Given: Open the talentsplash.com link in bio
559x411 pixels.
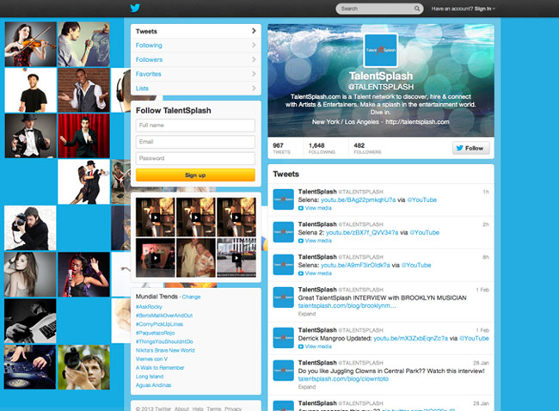Looking at the screenshot, I should click(x=417, y=121).
